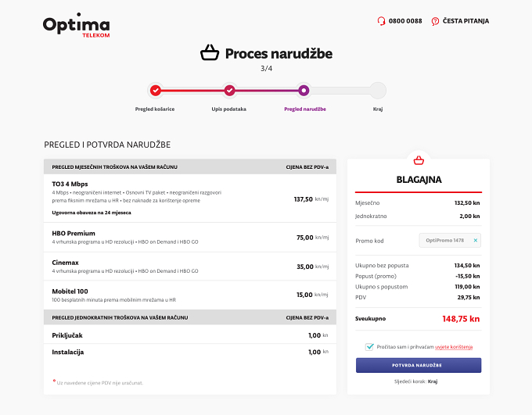Click the promo code input field

click(450, 241)
